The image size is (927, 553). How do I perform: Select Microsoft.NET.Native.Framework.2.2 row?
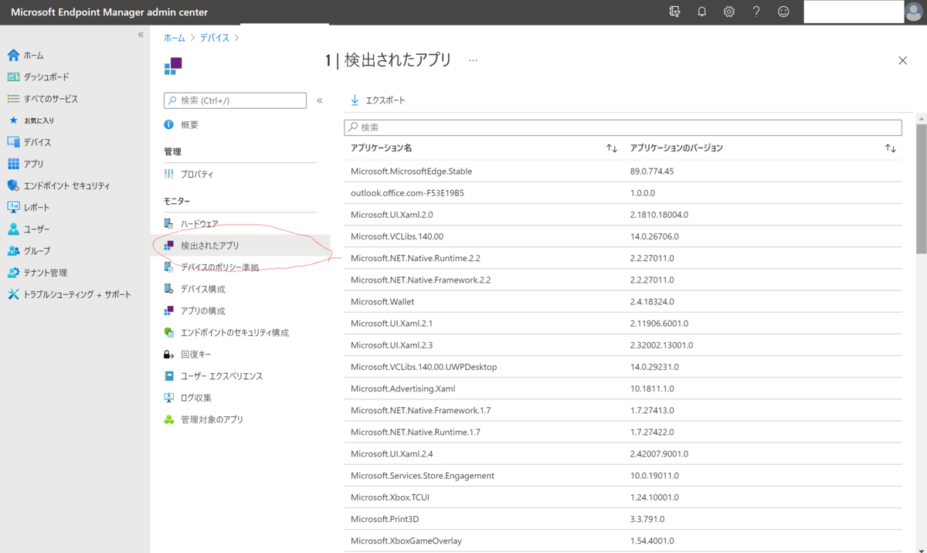click(623, 280)
